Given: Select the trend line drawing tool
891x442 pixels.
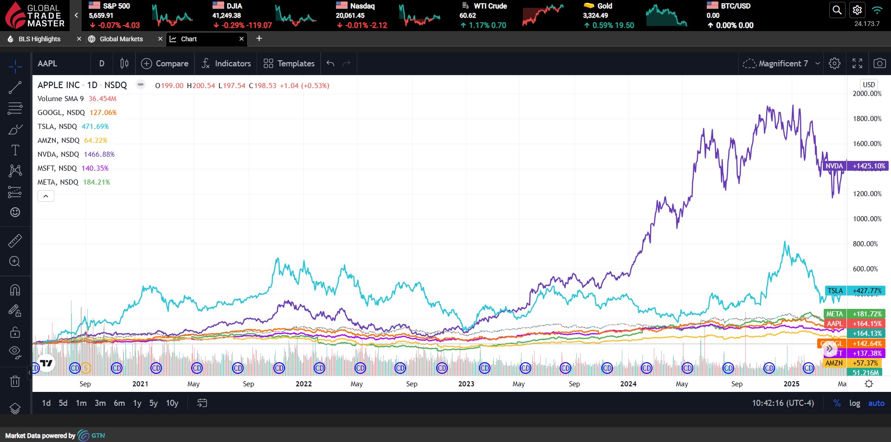Looking at the screenshot, I should coord(15,88).
